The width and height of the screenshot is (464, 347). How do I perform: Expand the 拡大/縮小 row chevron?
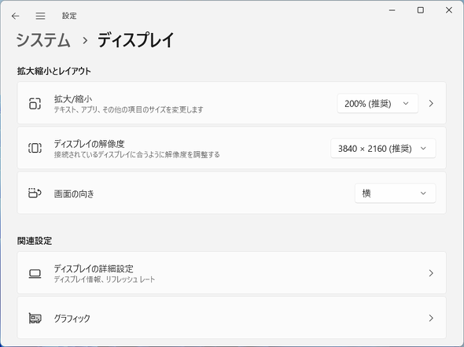431,103
